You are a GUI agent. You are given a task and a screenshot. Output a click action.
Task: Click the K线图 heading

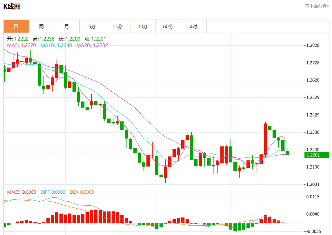[12, 7]
